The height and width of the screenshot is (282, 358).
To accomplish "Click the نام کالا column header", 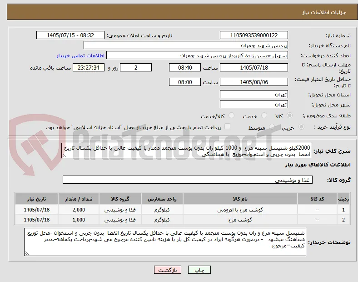I will click(x=240, y=199).
